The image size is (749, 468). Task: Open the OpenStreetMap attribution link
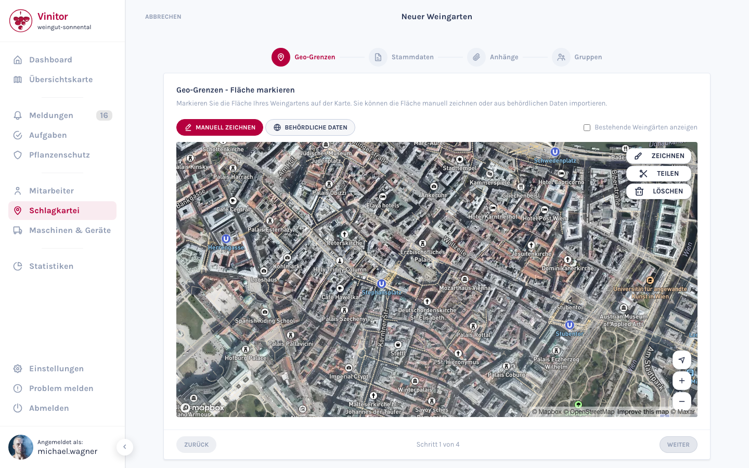(x=589, y=412)
